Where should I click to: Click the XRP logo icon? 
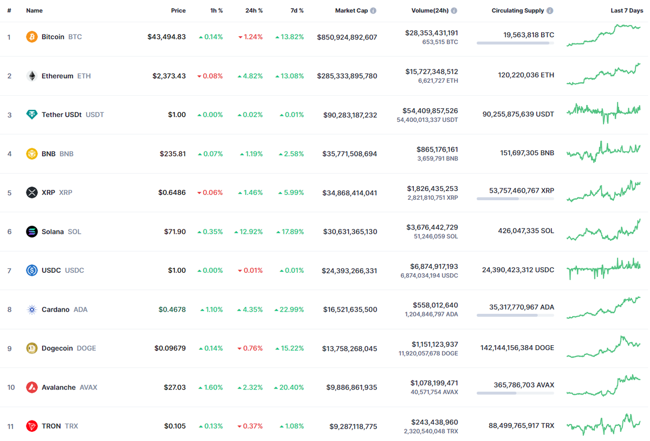pyautogui.click(x=32, y=193)
